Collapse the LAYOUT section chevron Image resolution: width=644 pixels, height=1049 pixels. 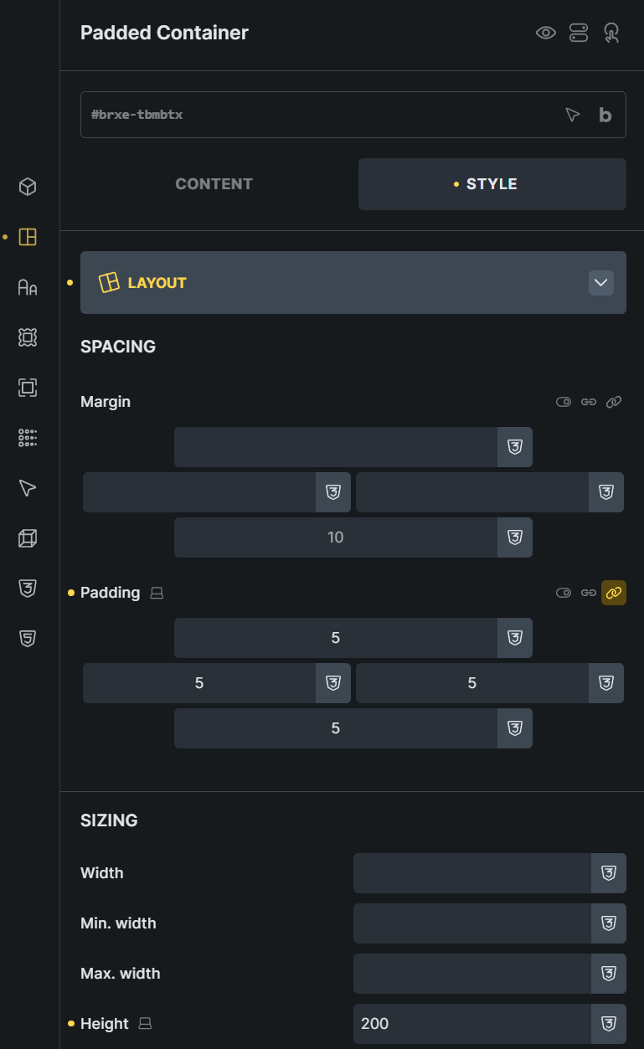click(x=601, y=283)
